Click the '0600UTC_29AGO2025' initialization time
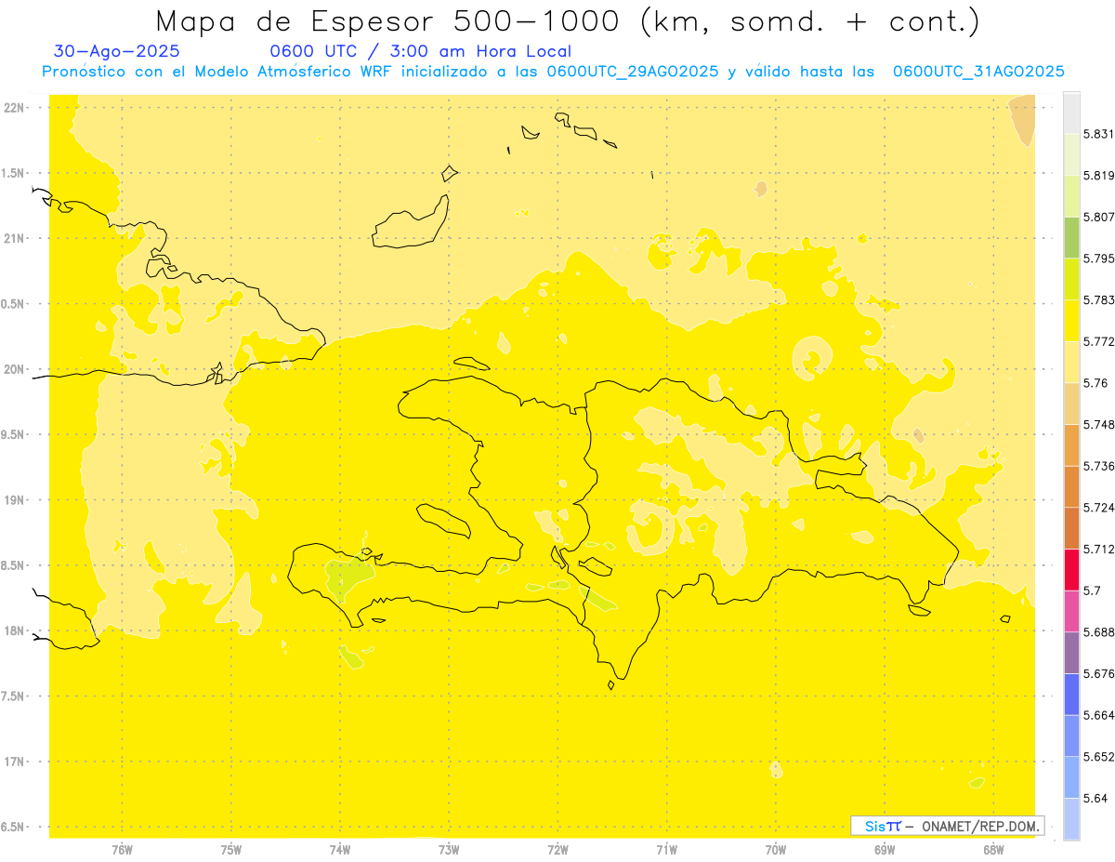 tap(632, 72)
